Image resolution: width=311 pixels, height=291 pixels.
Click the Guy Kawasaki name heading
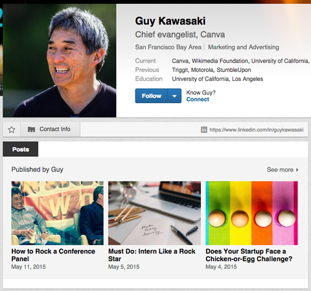(x=170, y=21)
